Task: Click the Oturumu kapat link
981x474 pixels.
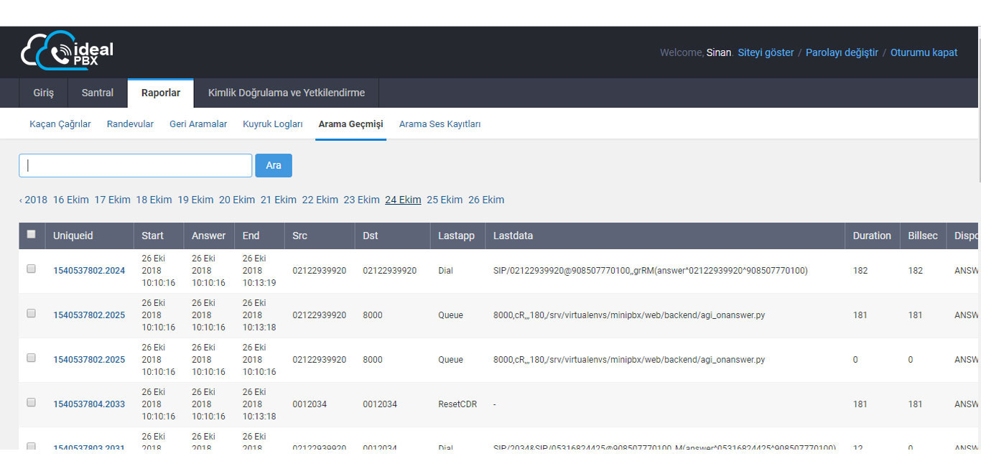Action: pos(924,52)
